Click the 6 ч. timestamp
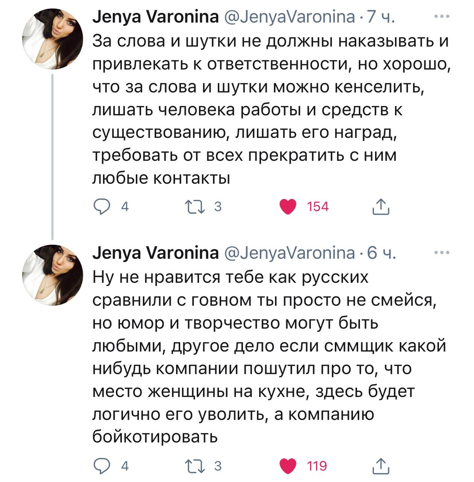 point(381,253)
